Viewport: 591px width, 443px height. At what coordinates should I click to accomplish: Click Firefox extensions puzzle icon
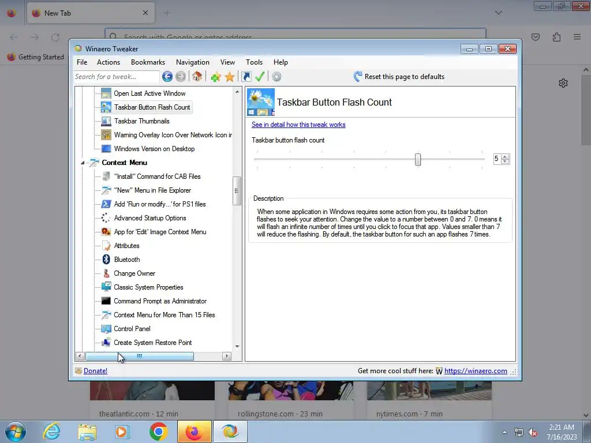point(556,37)
